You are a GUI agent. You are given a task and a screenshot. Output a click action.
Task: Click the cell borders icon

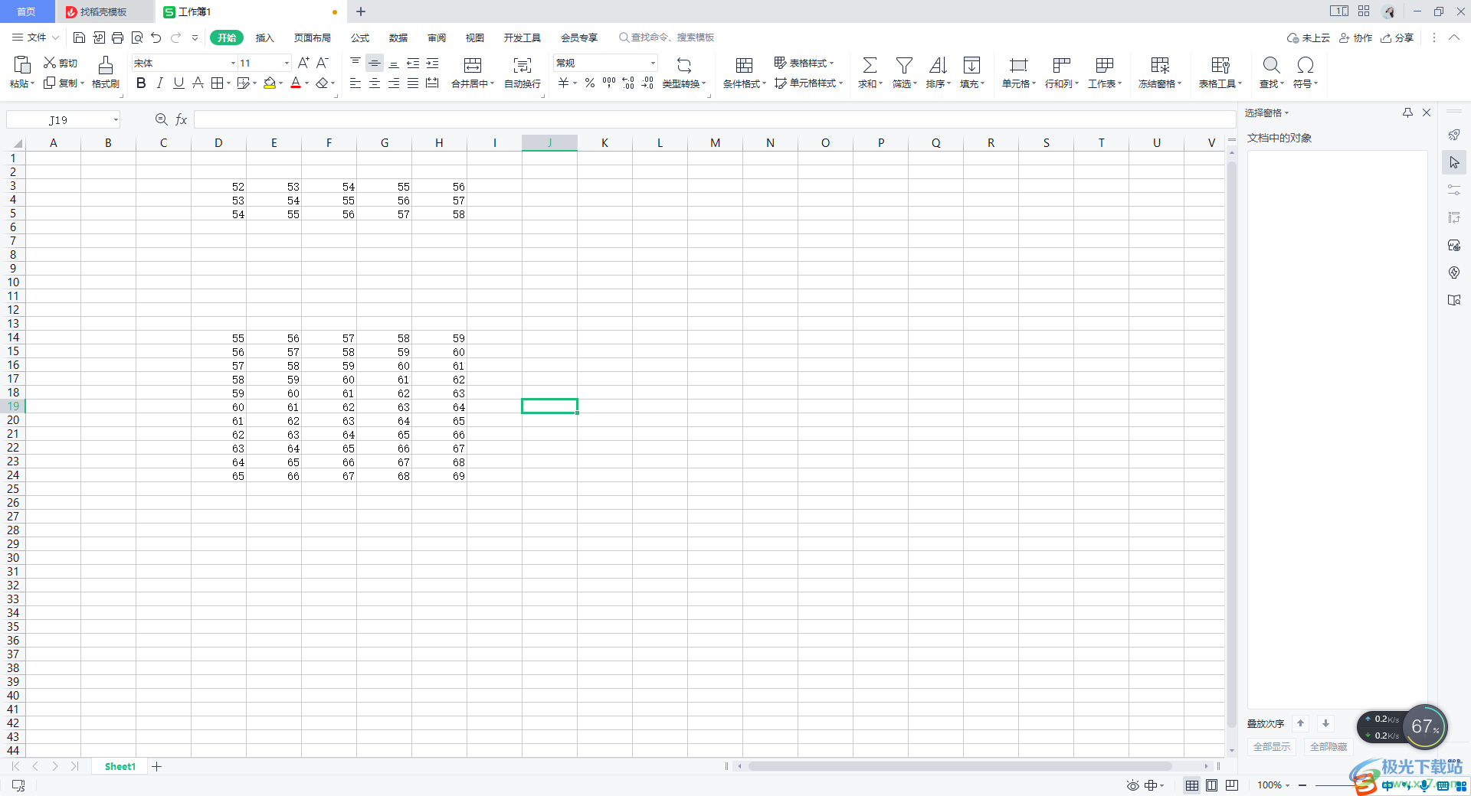point(218,83)
